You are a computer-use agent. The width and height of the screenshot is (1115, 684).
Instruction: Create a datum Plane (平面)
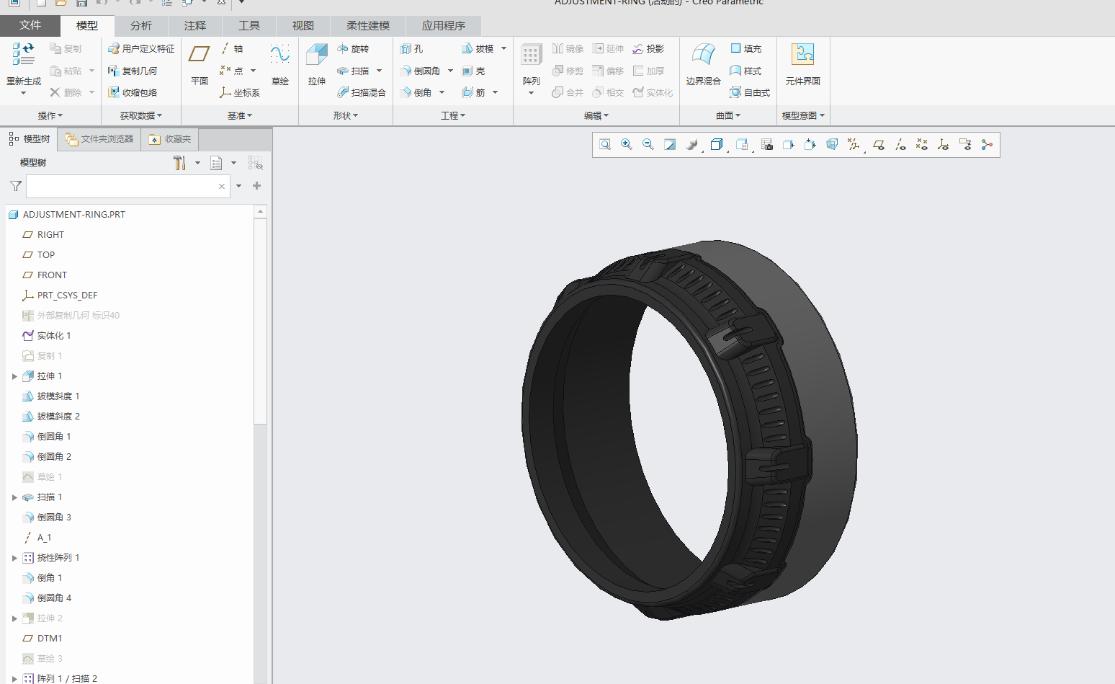click(x=199, y=63)
